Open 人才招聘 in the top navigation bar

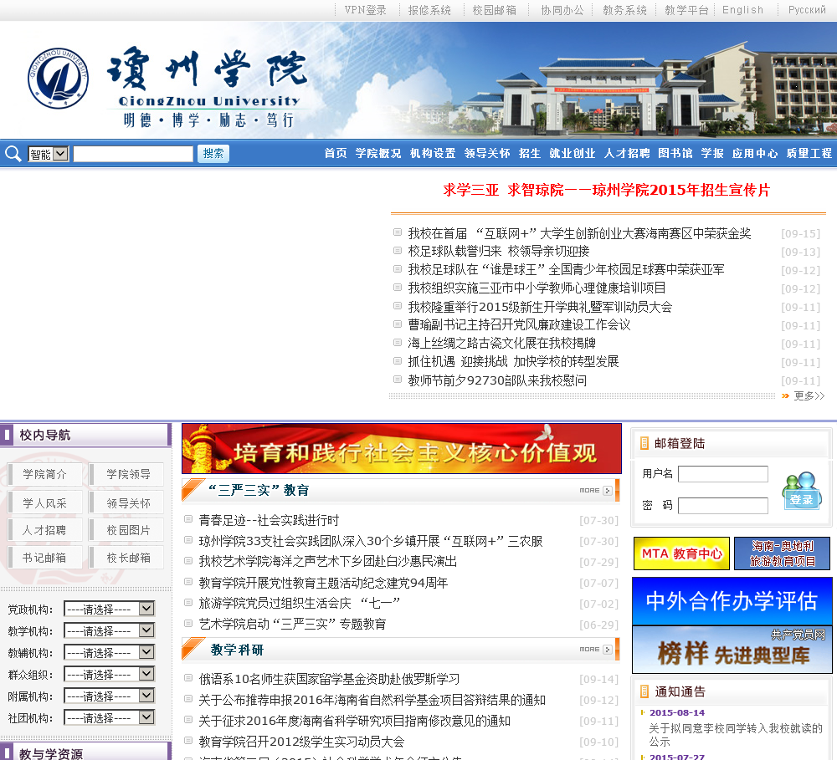coord(627,154)
